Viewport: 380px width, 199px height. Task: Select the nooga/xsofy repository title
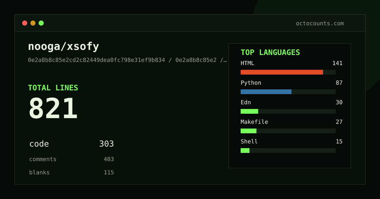(x=64, y=46)
